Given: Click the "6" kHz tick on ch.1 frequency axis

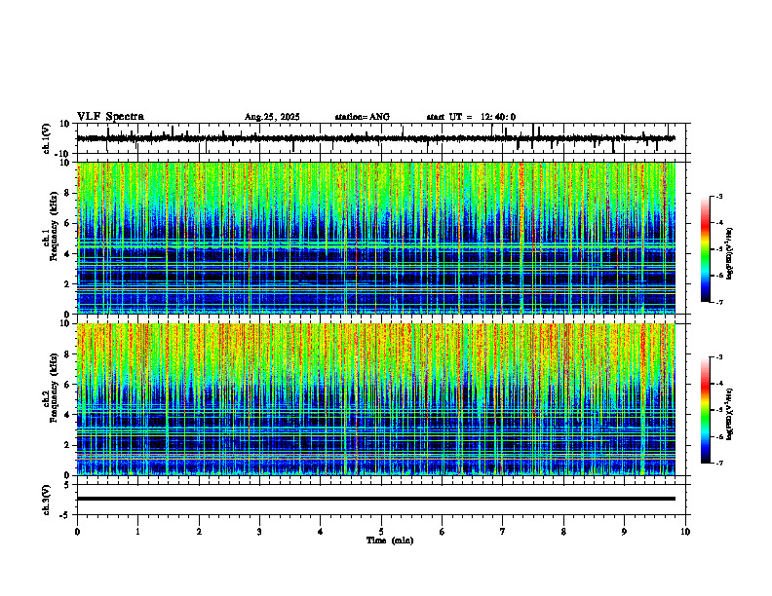Looking at the screenshot, I should point(67,224).
